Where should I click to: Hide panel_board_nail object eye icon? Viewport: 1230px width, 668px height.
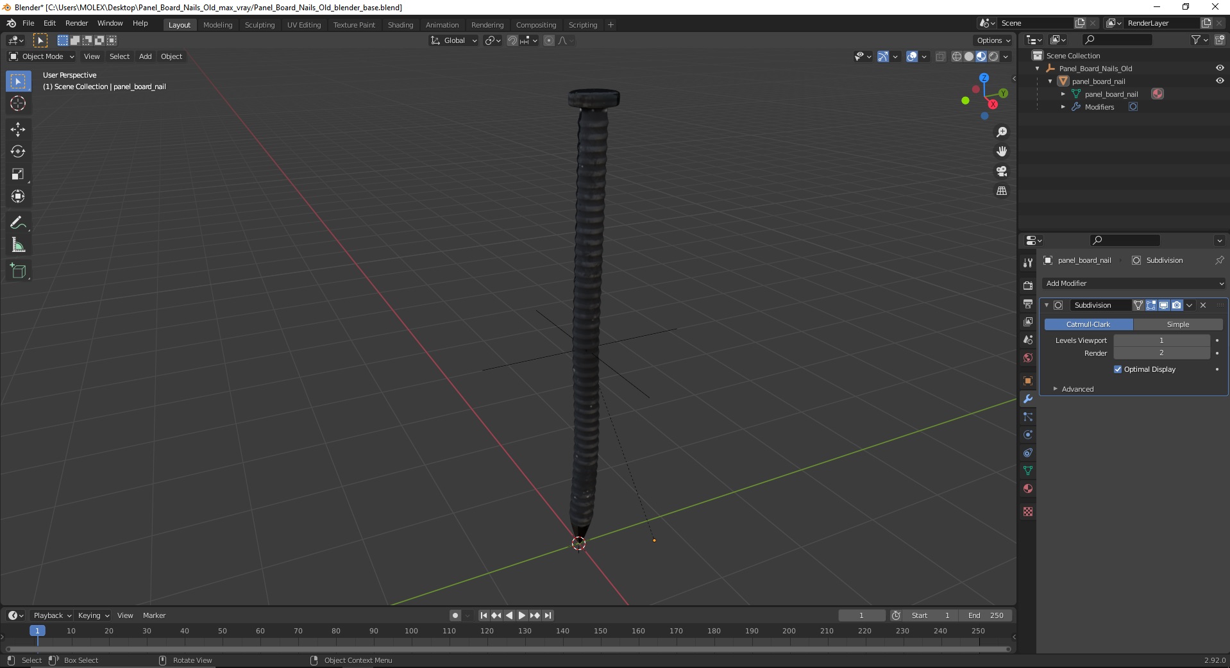pos(1220,81)
